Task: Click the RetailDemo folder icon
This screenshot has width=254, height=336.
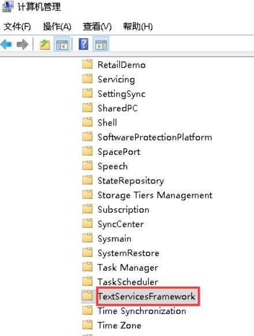Action: tap(87, 64)
